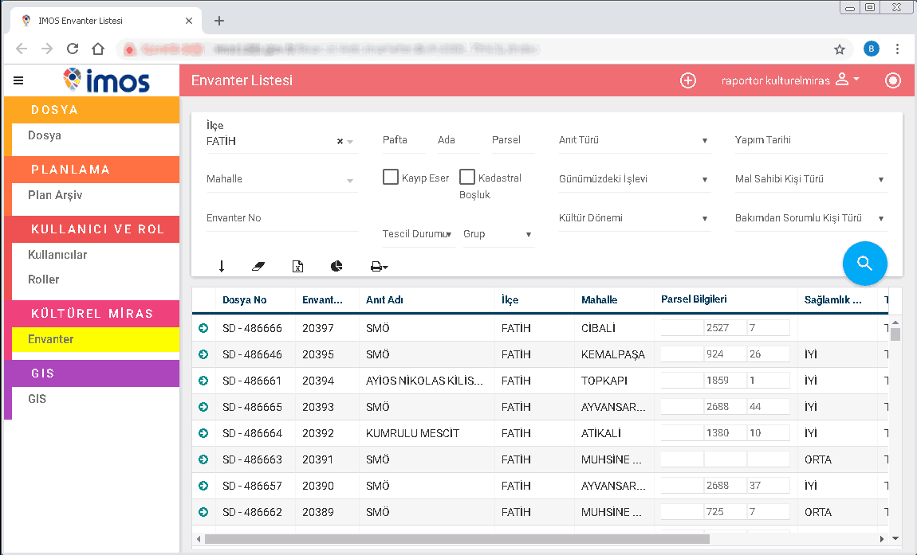
Task: Select Envanter sidebar item
Action: click(x=96, y=339)
